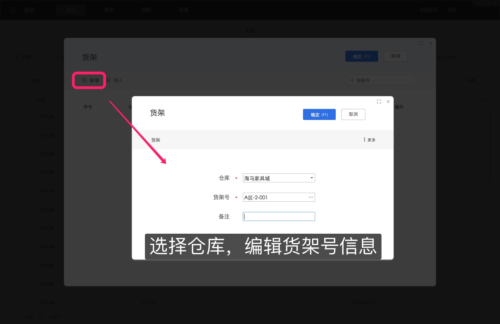Click 取消 in the background 货架 dialog

(395, 56)
